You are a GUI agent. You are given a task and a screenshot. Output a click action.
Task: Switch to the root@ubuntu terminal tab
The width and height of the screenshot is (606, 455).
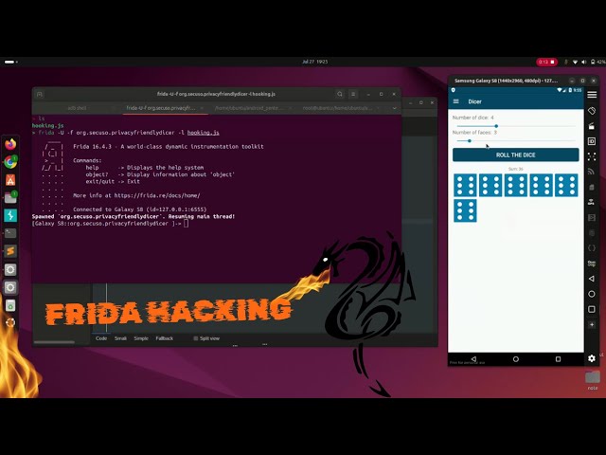coord(337,108)
